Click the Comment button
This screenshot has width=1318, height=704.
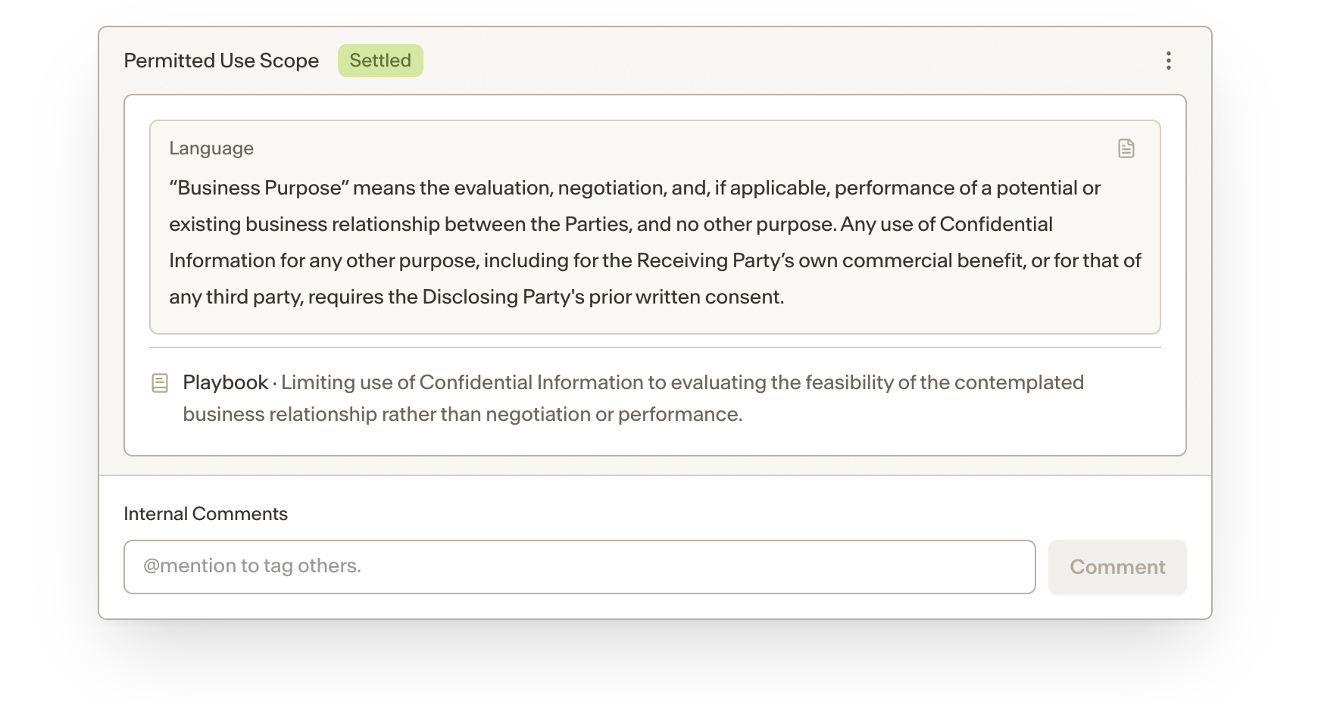1117,567
